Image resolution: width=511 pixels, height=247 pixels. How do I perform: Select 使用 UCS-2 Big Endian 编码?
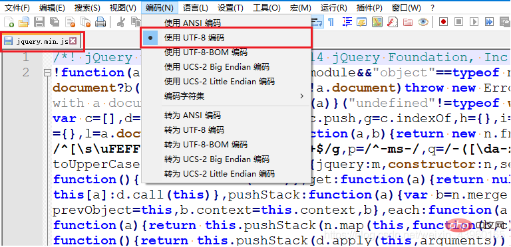[x=226, y=67]
